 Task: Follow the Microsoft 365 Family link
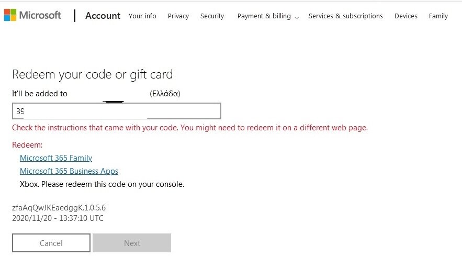point(56,158)
